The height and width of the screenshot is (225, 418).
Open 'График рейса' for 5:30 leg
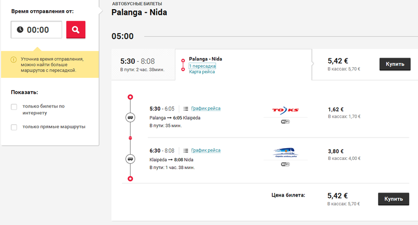click(x=206, y=108)
